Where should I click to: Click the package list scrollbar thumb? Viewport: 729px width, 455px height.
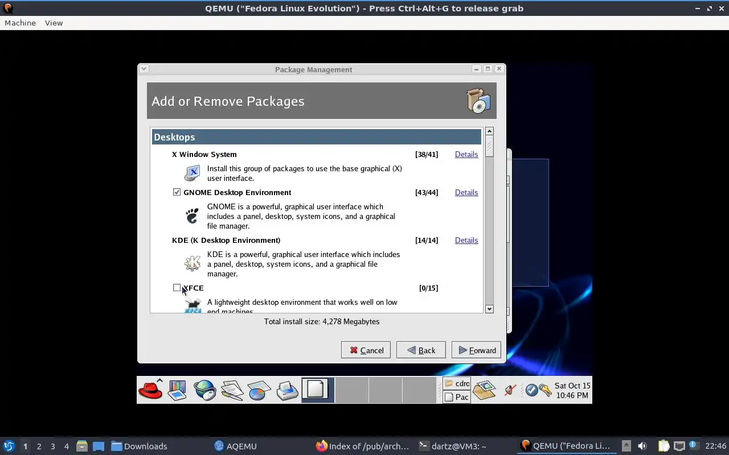[489, 147]
